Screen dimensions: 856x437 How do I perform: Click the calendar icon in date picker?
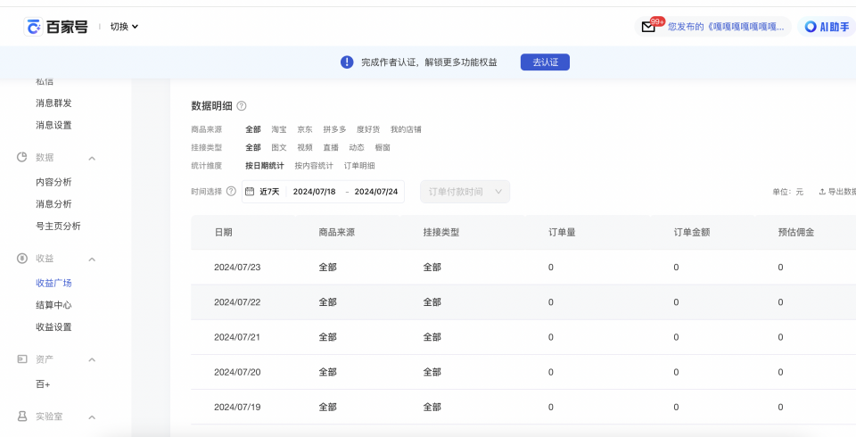[x=250, y=191]
